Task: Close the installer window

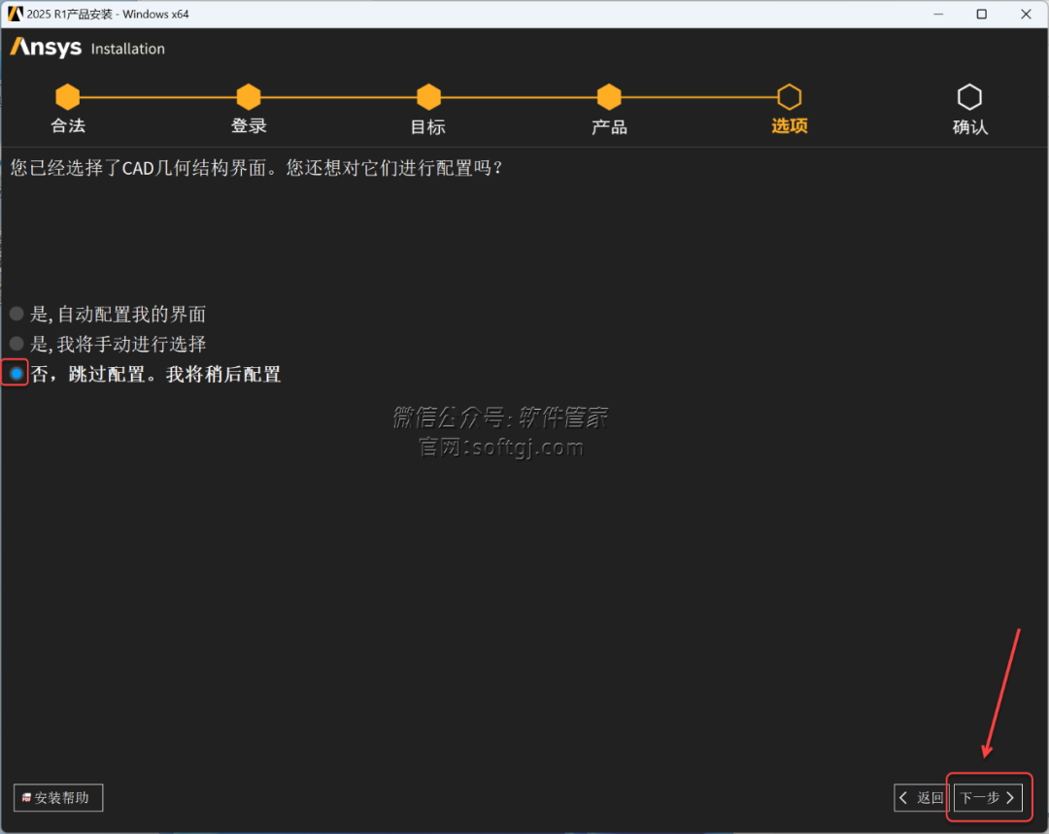Action: [1026, 14]
